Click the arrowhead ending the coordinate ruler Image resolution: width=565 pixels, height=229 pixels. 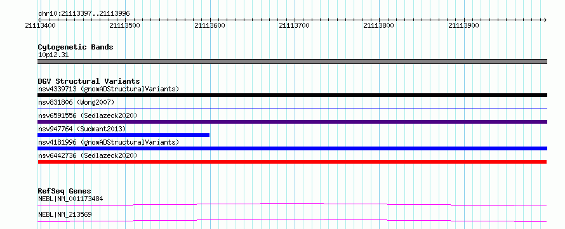(545, 20)
